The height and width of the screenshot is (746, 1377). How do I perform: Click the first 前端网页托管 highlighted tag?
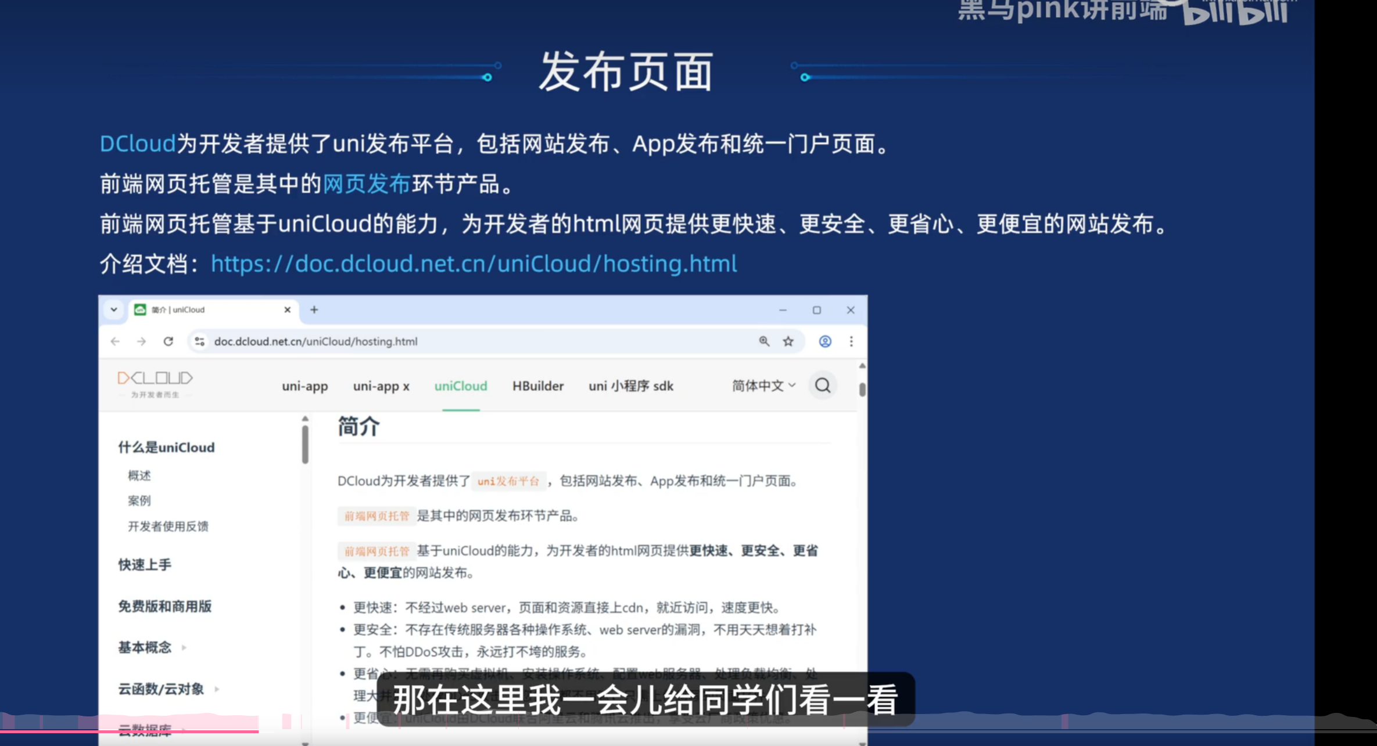(377, 516)
